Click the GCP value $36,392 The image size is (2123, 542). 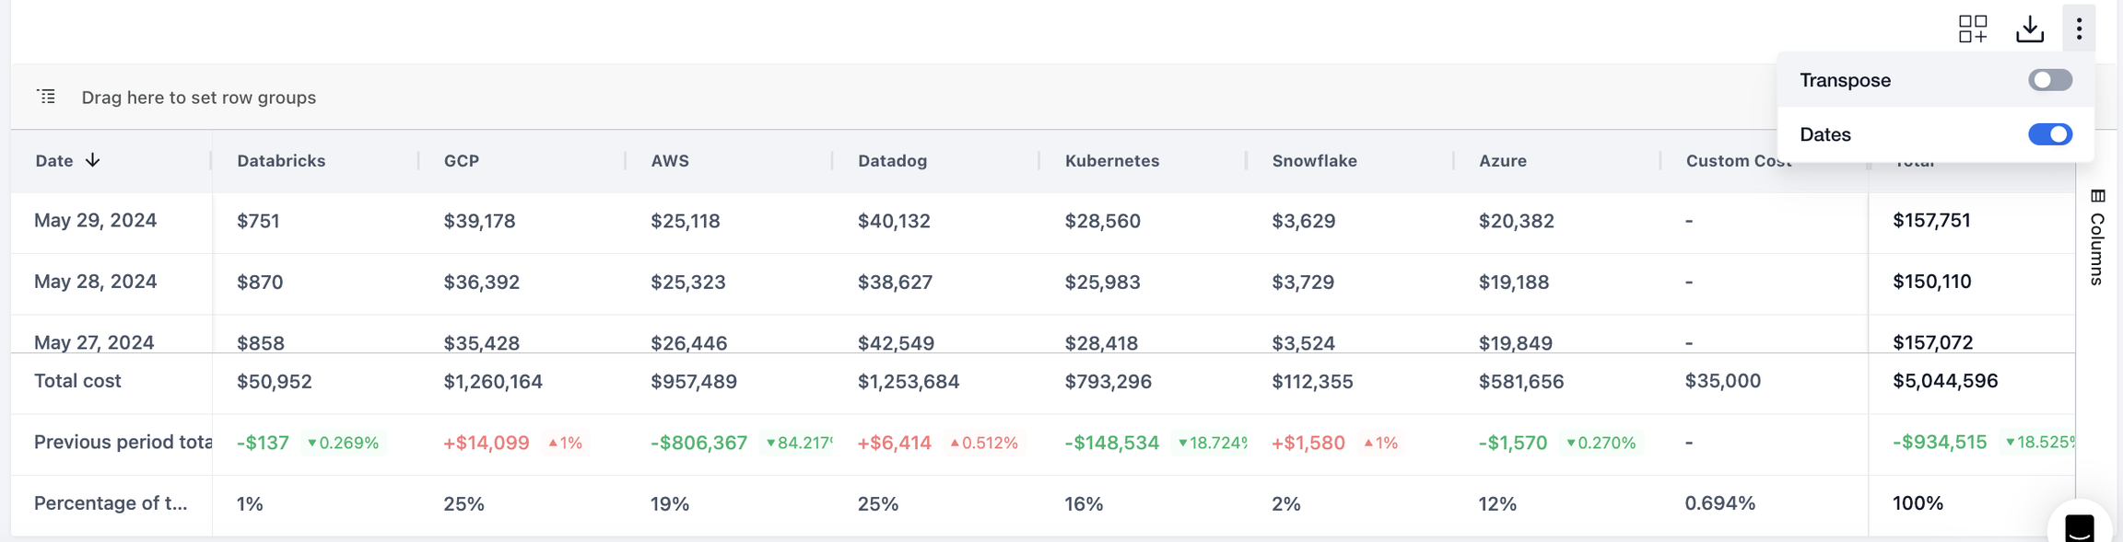481,282
